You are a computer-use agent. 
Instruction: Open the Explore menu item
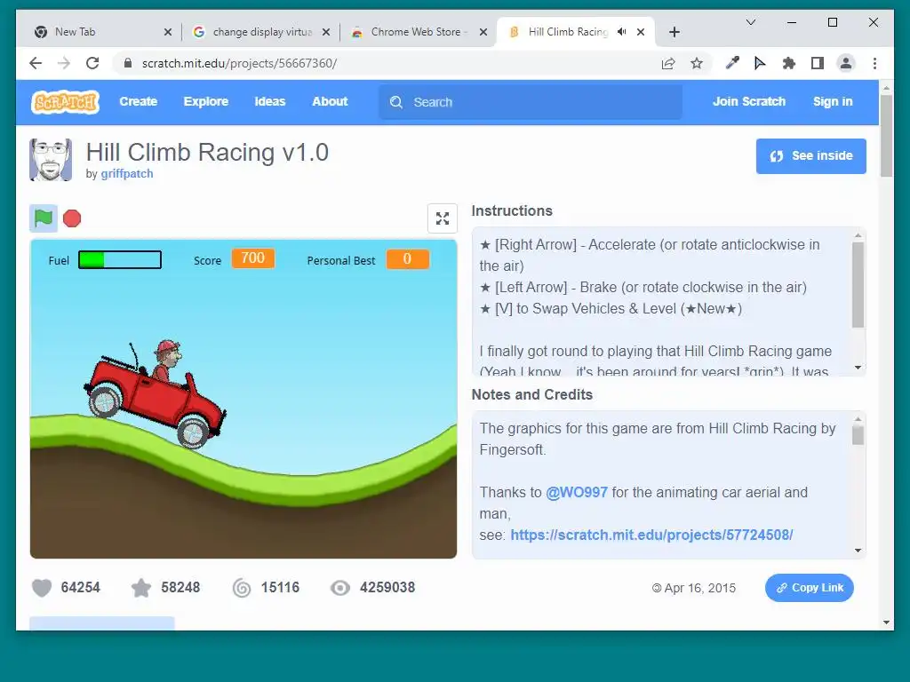point(206,101)
